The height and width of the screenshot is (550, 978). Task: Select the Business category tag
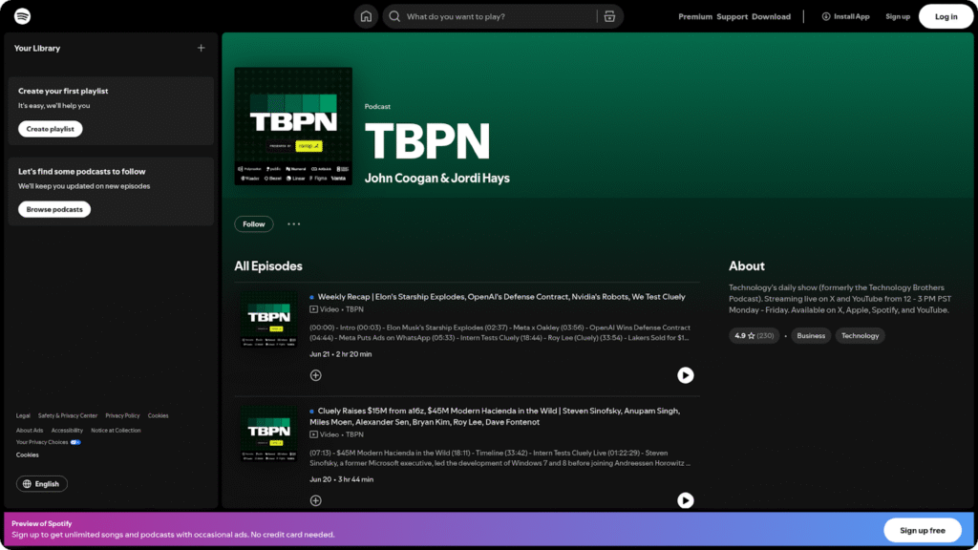(x=811, y=335)
